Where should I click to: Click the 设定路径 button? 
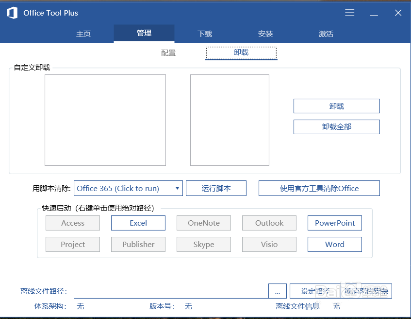coord(315,291)
